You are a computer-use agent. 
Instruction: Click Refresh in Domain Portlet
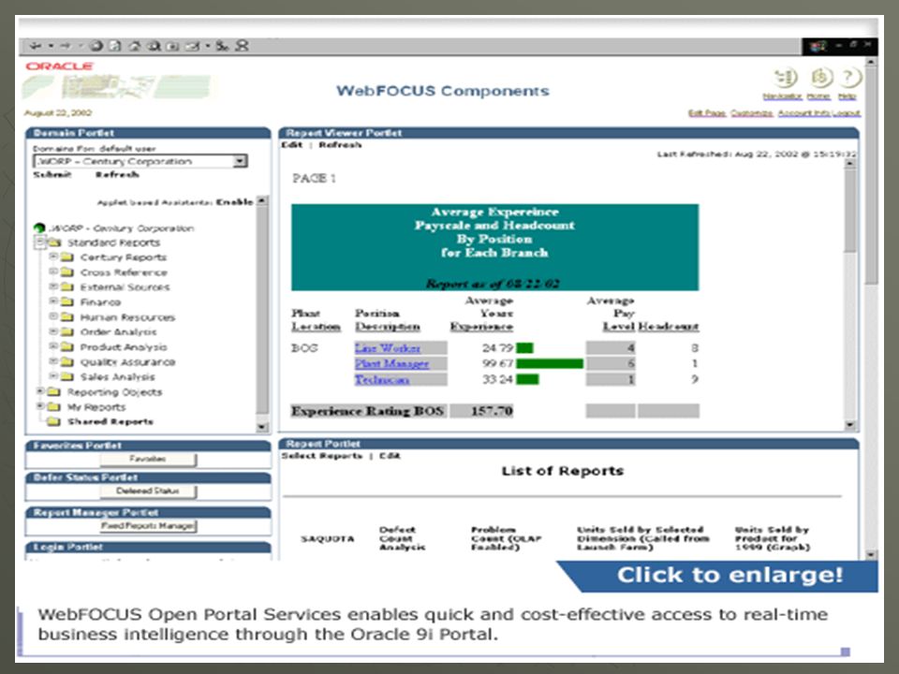(117, 175)
